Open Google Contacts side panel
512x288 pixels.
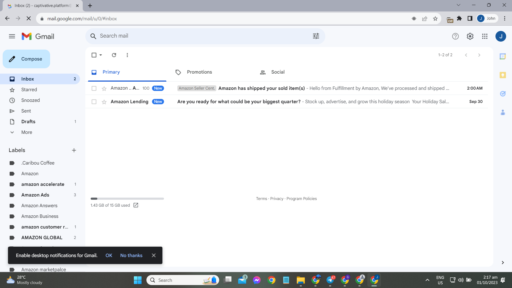pyautogui.click(x=503, y=112)
